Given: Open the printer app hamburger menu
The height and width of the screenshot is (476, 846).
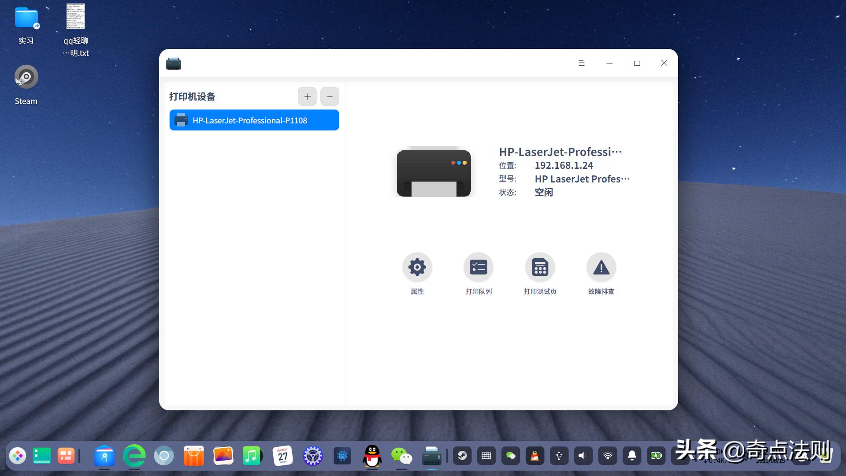Looking at the screenshot, I should (x=582, y=63).
